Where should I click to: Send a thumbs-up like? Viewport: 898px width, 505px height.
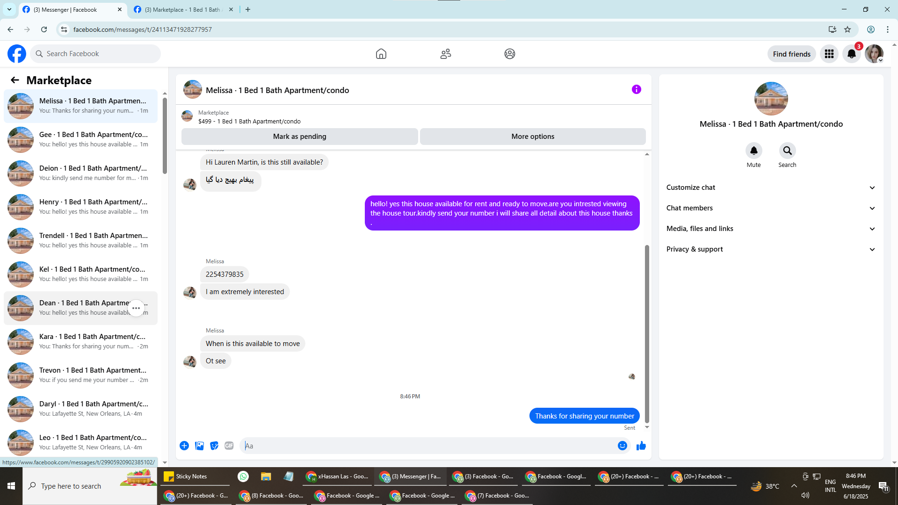tap(641, 446)
